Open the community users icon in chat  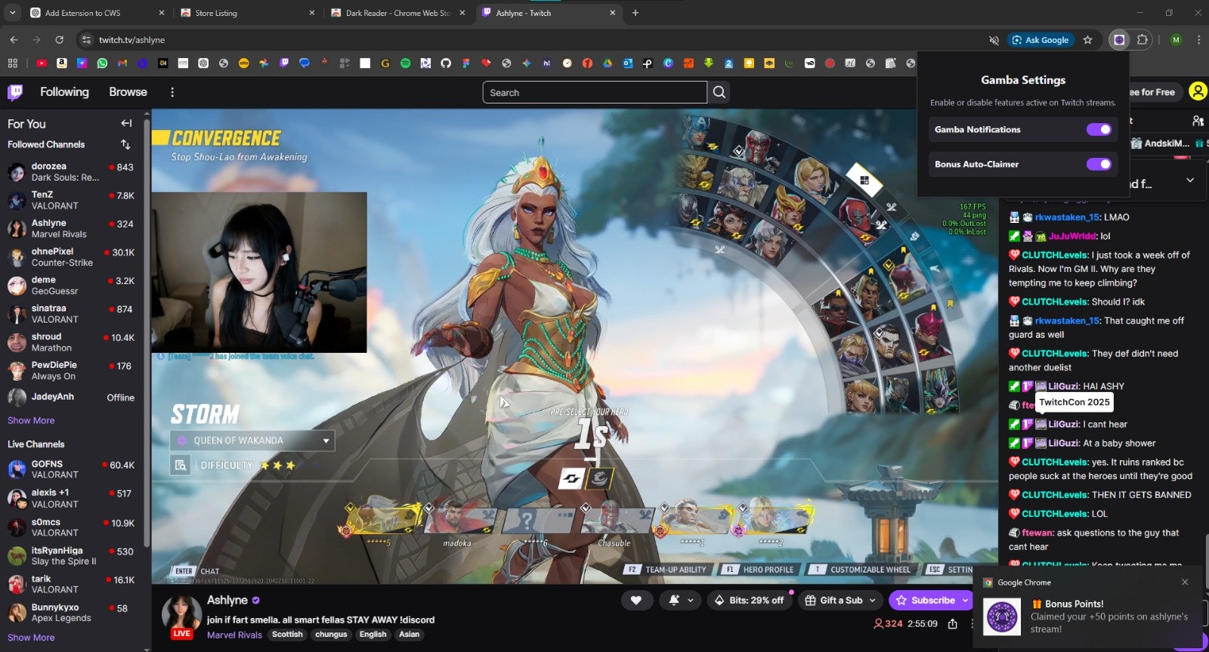pyautogui.click(x=1198, y=121)
